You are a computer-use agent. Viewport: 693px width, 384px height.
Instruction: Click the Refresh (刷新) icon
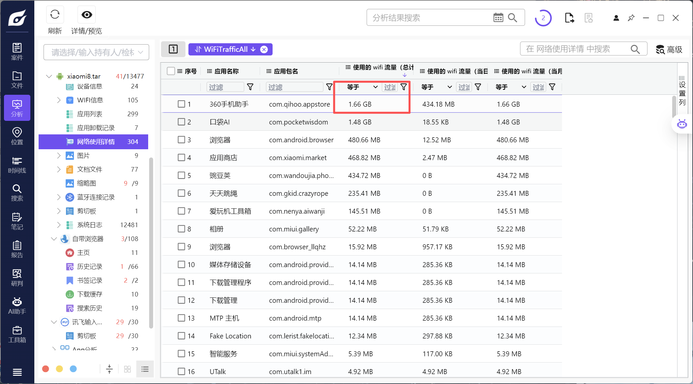55,15
